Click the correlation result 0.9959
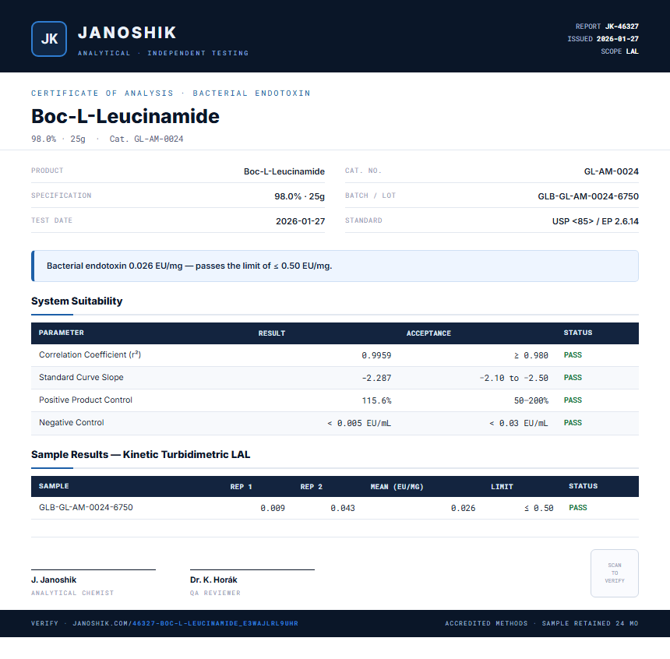670x659 pixels. pos(376,355)
